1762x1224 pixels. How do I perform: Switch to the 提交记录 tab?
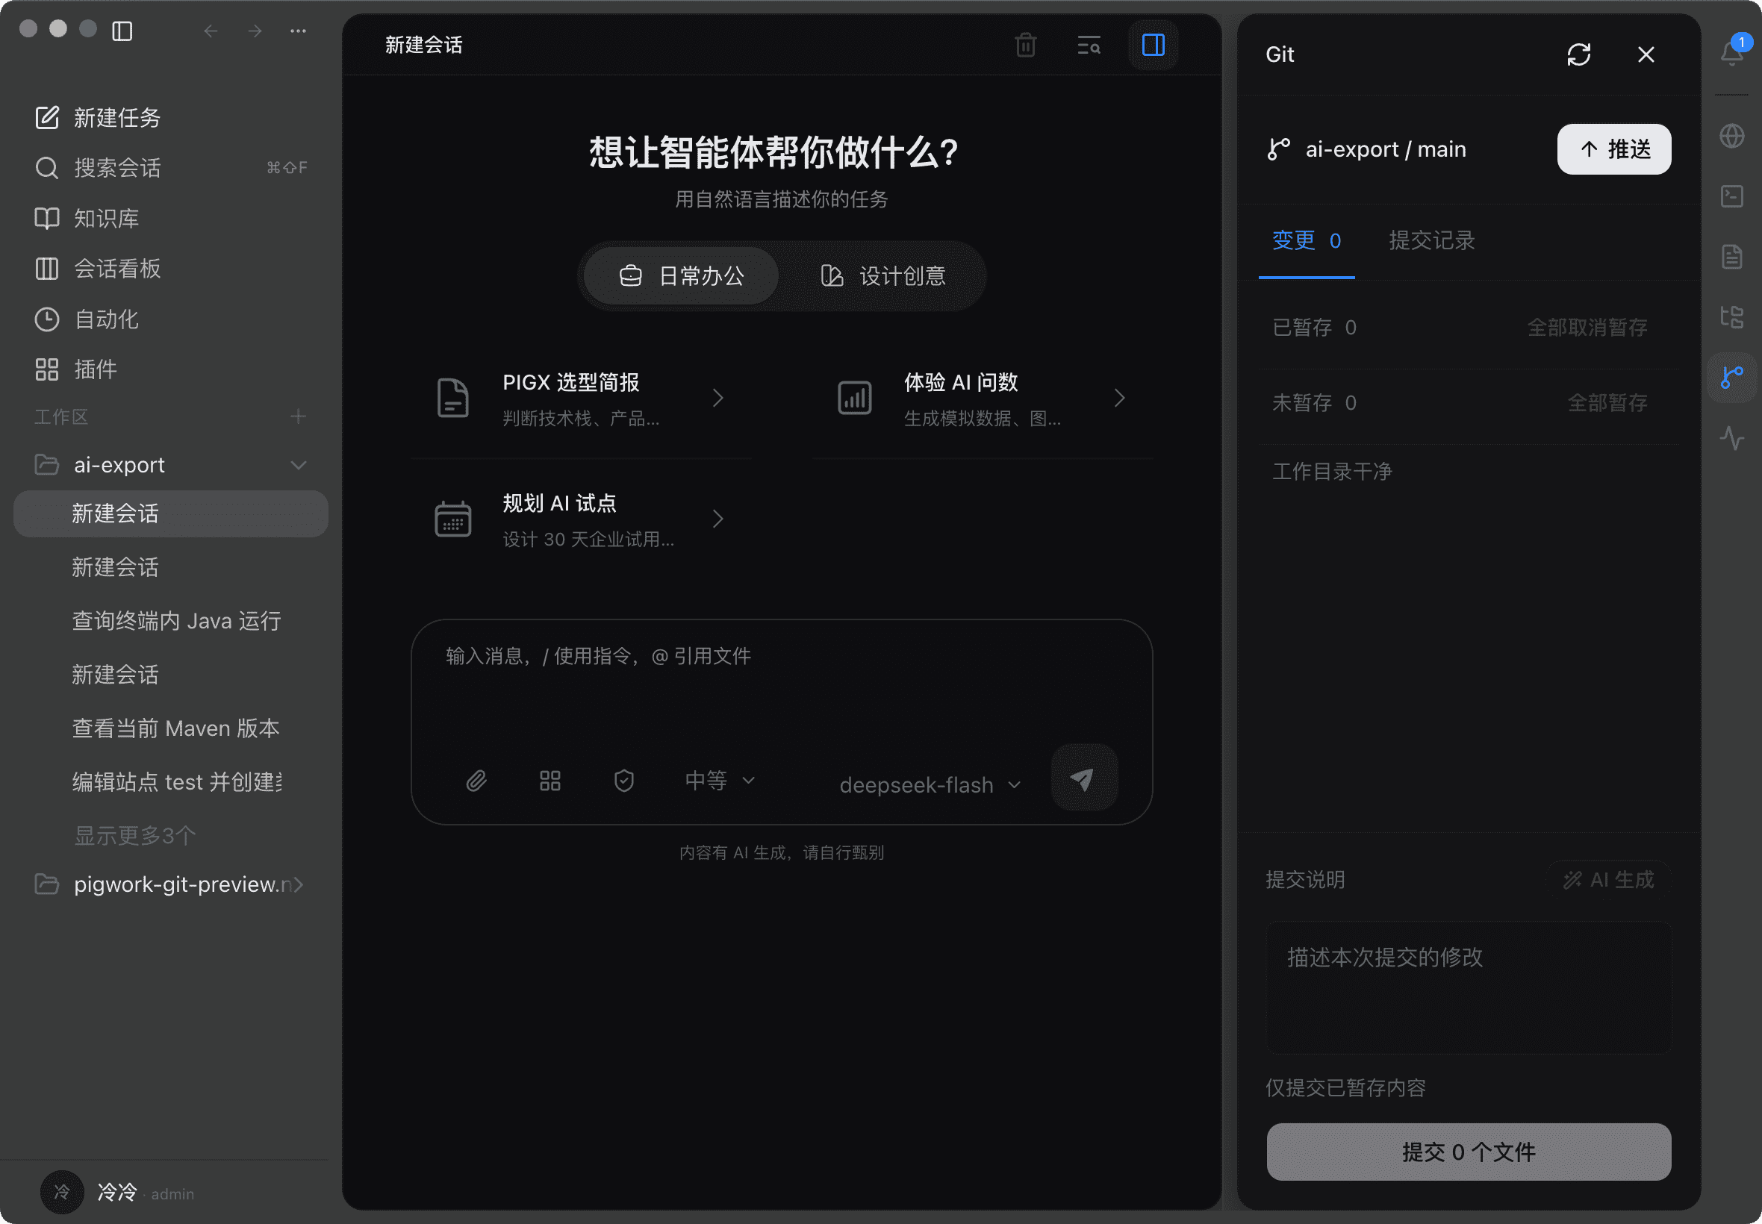pos(1431,241)
